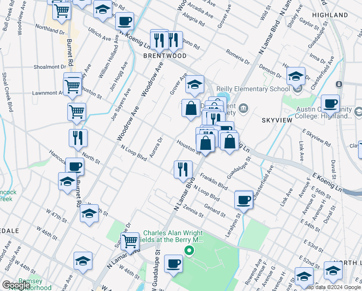Click the BRENTWOOD neighborhood label
This screenshot has height=291, width=362.
click(165, 56)
